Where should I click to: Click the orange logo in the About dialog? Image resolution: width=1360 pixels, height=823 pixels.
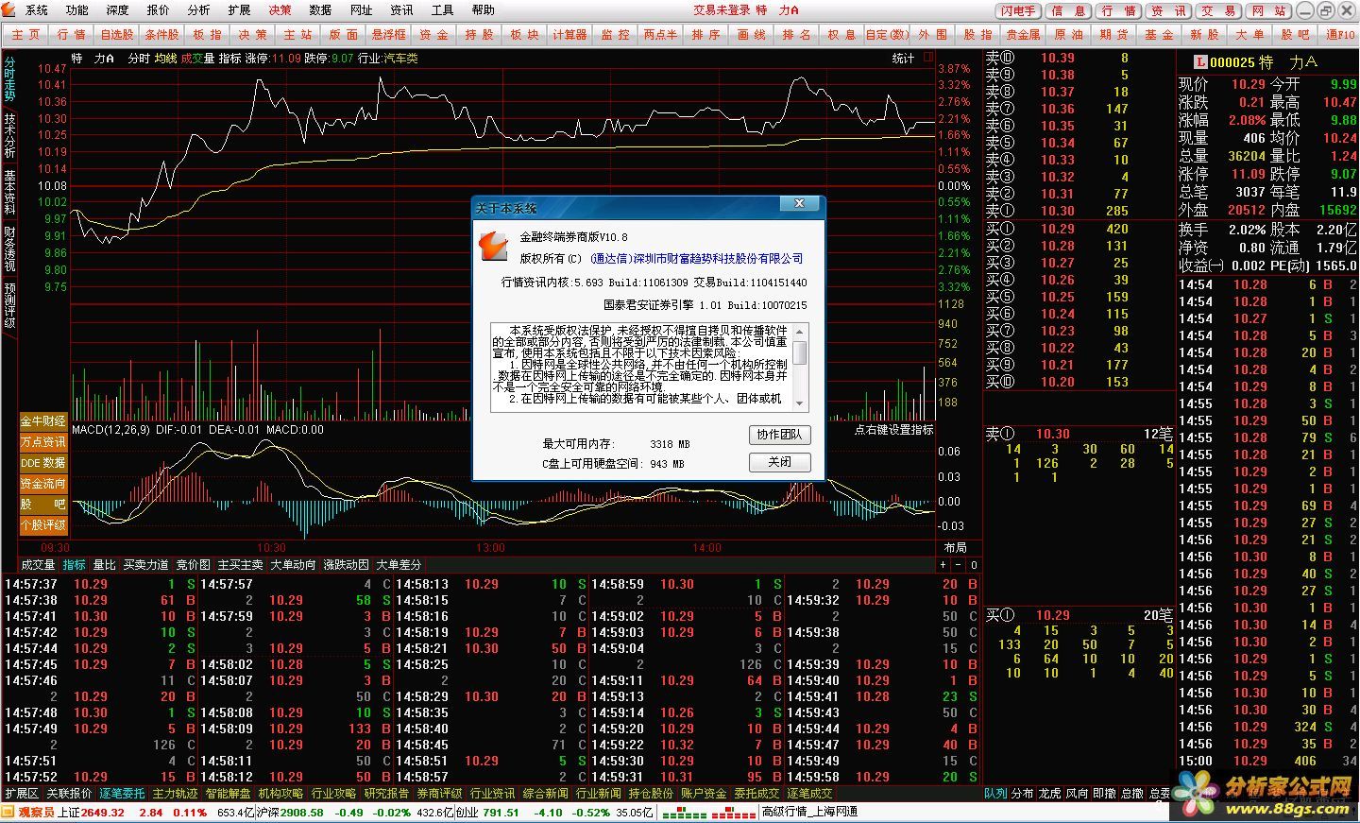[494, 247]
